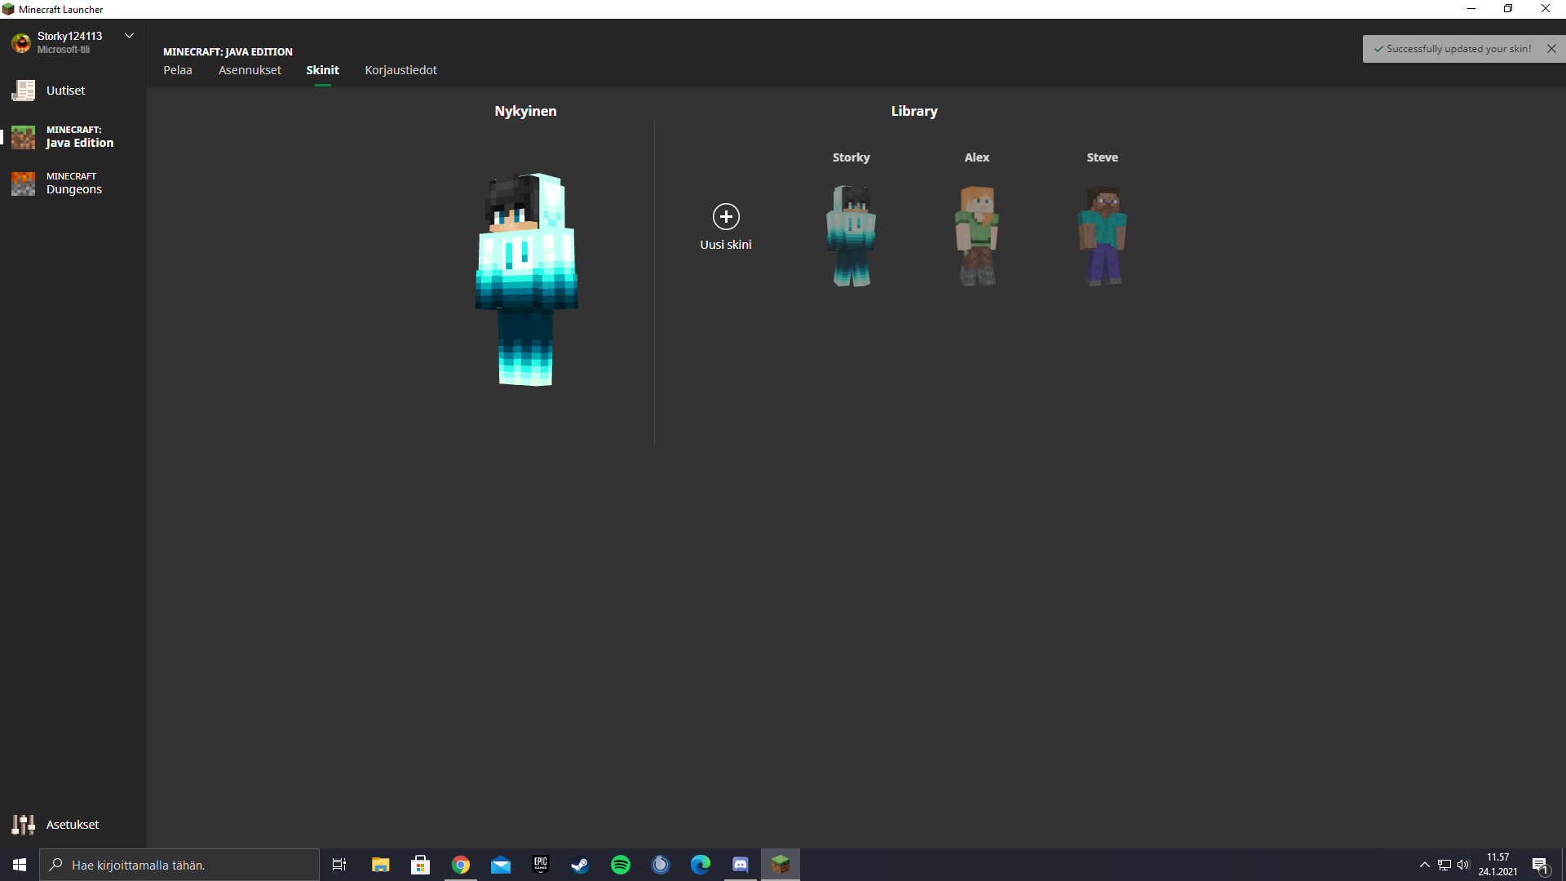Select the Alex skin thumbnail
1566x881 pixels.
click(976, 235)
